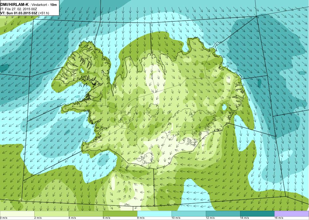The image size is (309, 220).
Task: Select the '12 m/s' legend label
Action: coord(210,218)
